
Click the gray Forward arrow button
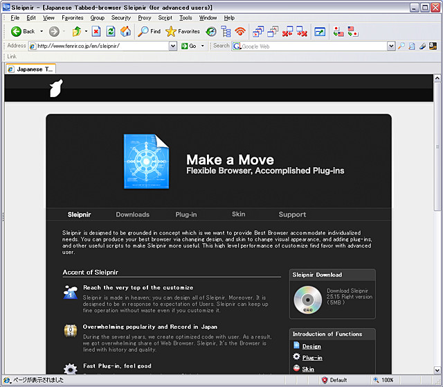point(54,31)
